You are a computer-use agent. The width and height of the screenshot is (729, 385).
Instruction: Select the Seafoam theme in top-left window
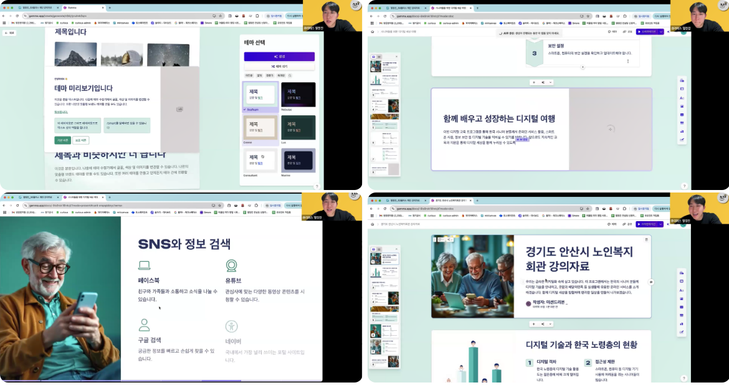(260, 96)
